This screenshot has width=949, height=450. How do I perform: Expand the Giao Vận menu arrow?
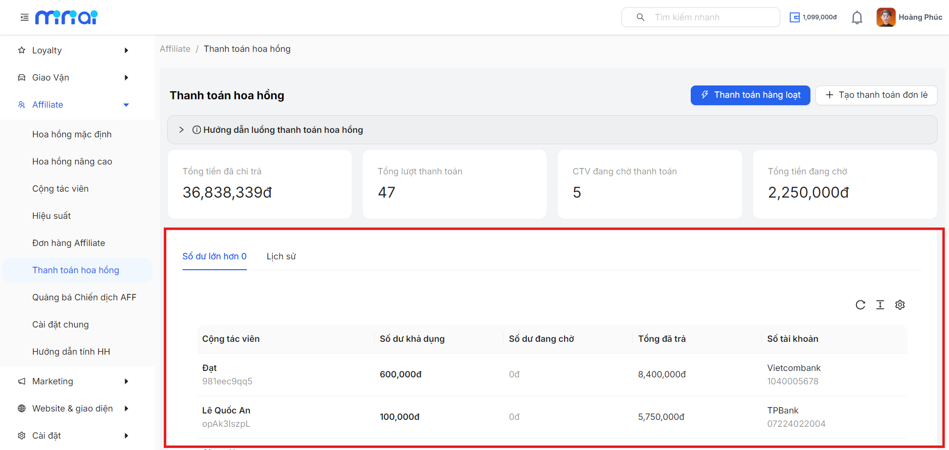click(126, 78)
